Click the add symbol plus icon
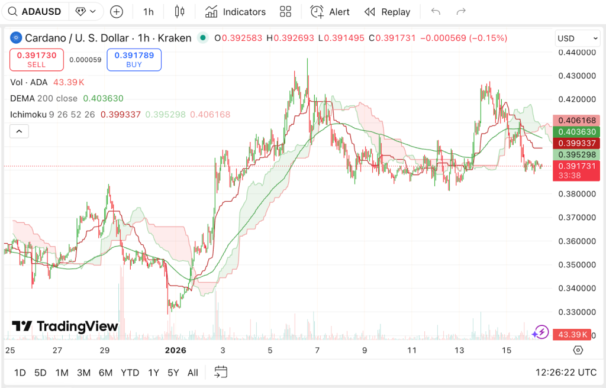Viewport: 606px width, 388px height. (x=117, y=12)
